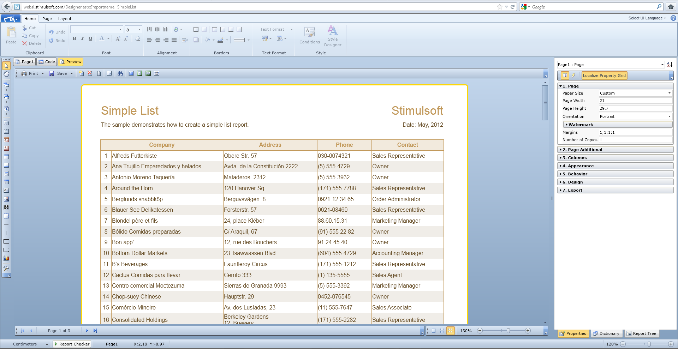This screenshot has height=349, width=678.
Task: Open the Conditions editor
Action: 309,33
